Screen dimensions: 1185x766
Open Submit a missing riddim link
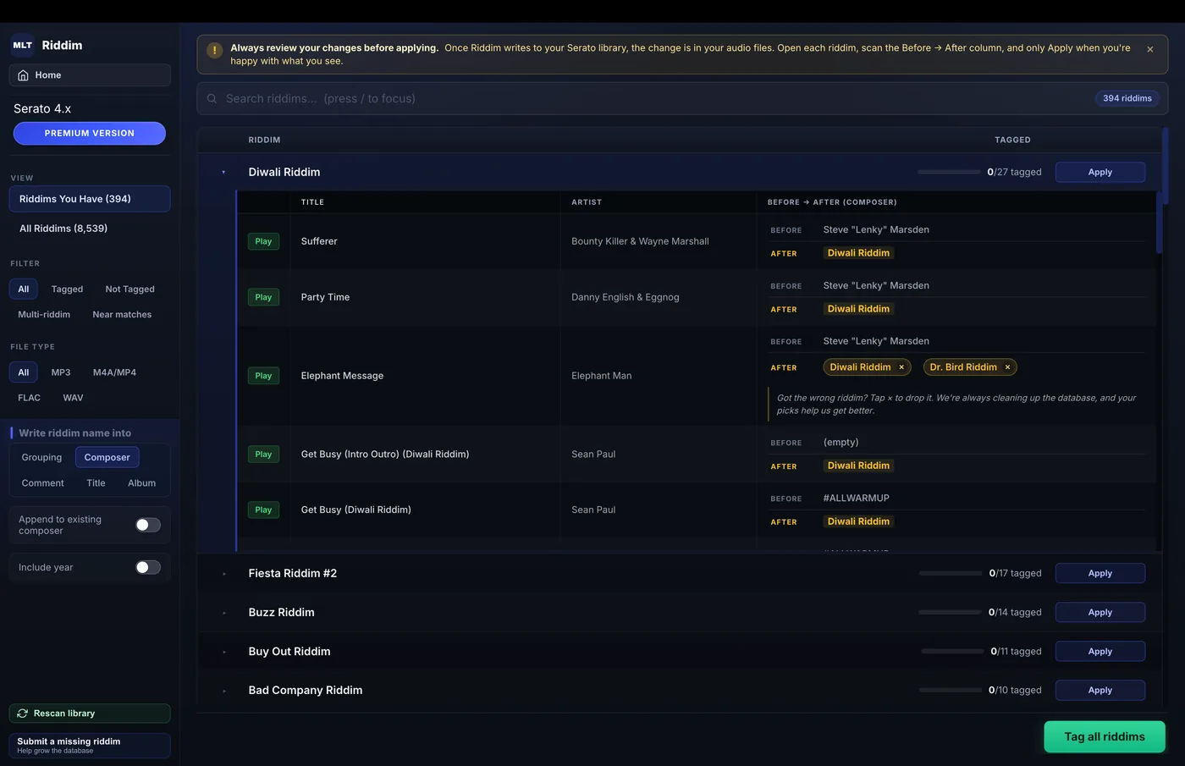[90, 745]
